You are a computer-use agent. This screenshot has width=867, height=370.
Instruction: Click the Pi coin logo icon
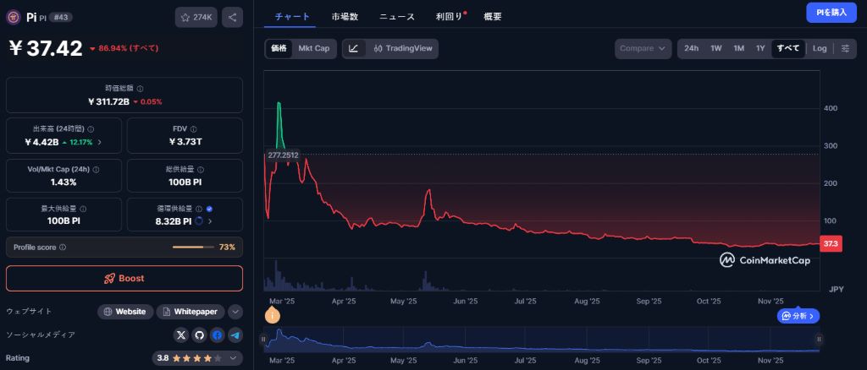pos(14,17)
